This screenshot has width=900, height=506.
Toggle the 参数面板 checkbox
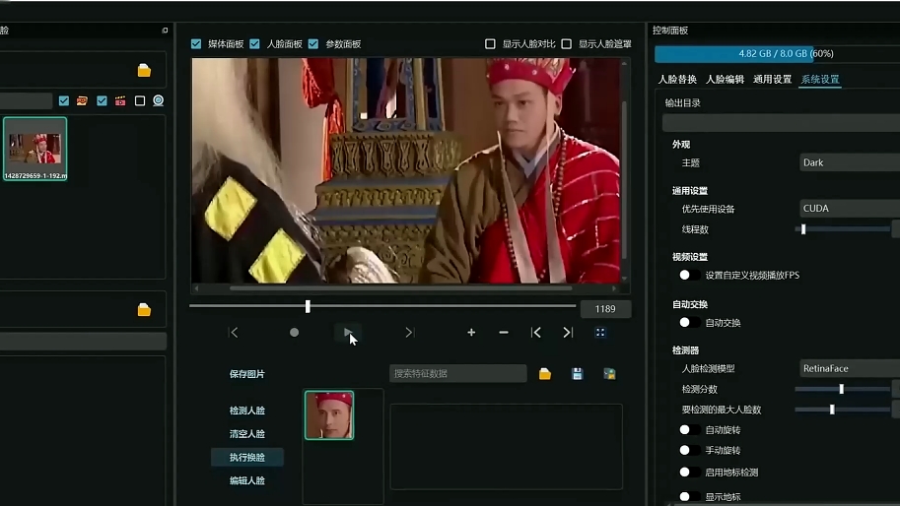(x=313, y=44)
